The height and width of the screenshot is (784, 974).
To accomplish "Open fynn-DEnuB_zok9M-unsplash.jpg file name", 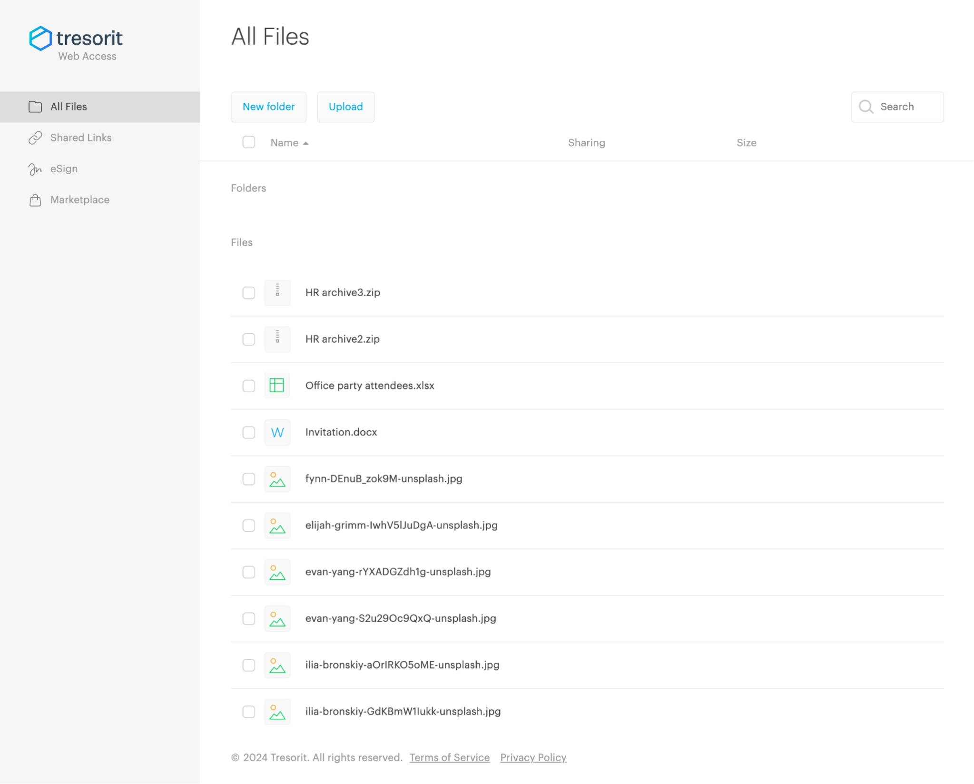I will pos(384,479).
